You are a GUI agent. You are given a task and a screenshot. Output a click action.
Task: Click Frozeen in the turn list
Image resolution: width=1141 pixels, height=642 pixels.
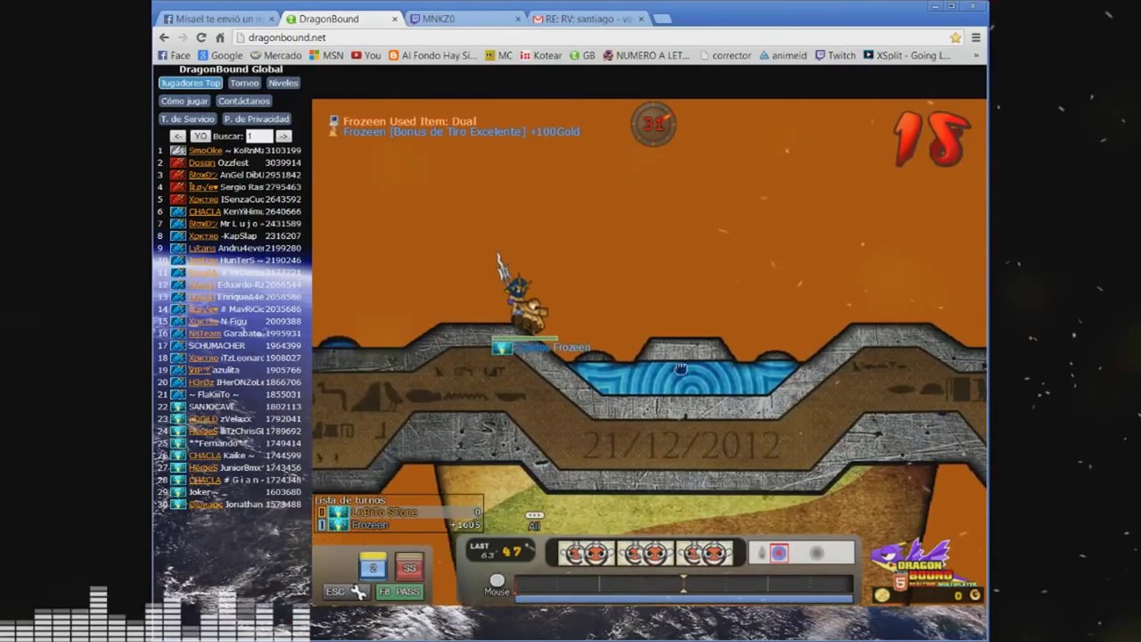pos(370,525)
